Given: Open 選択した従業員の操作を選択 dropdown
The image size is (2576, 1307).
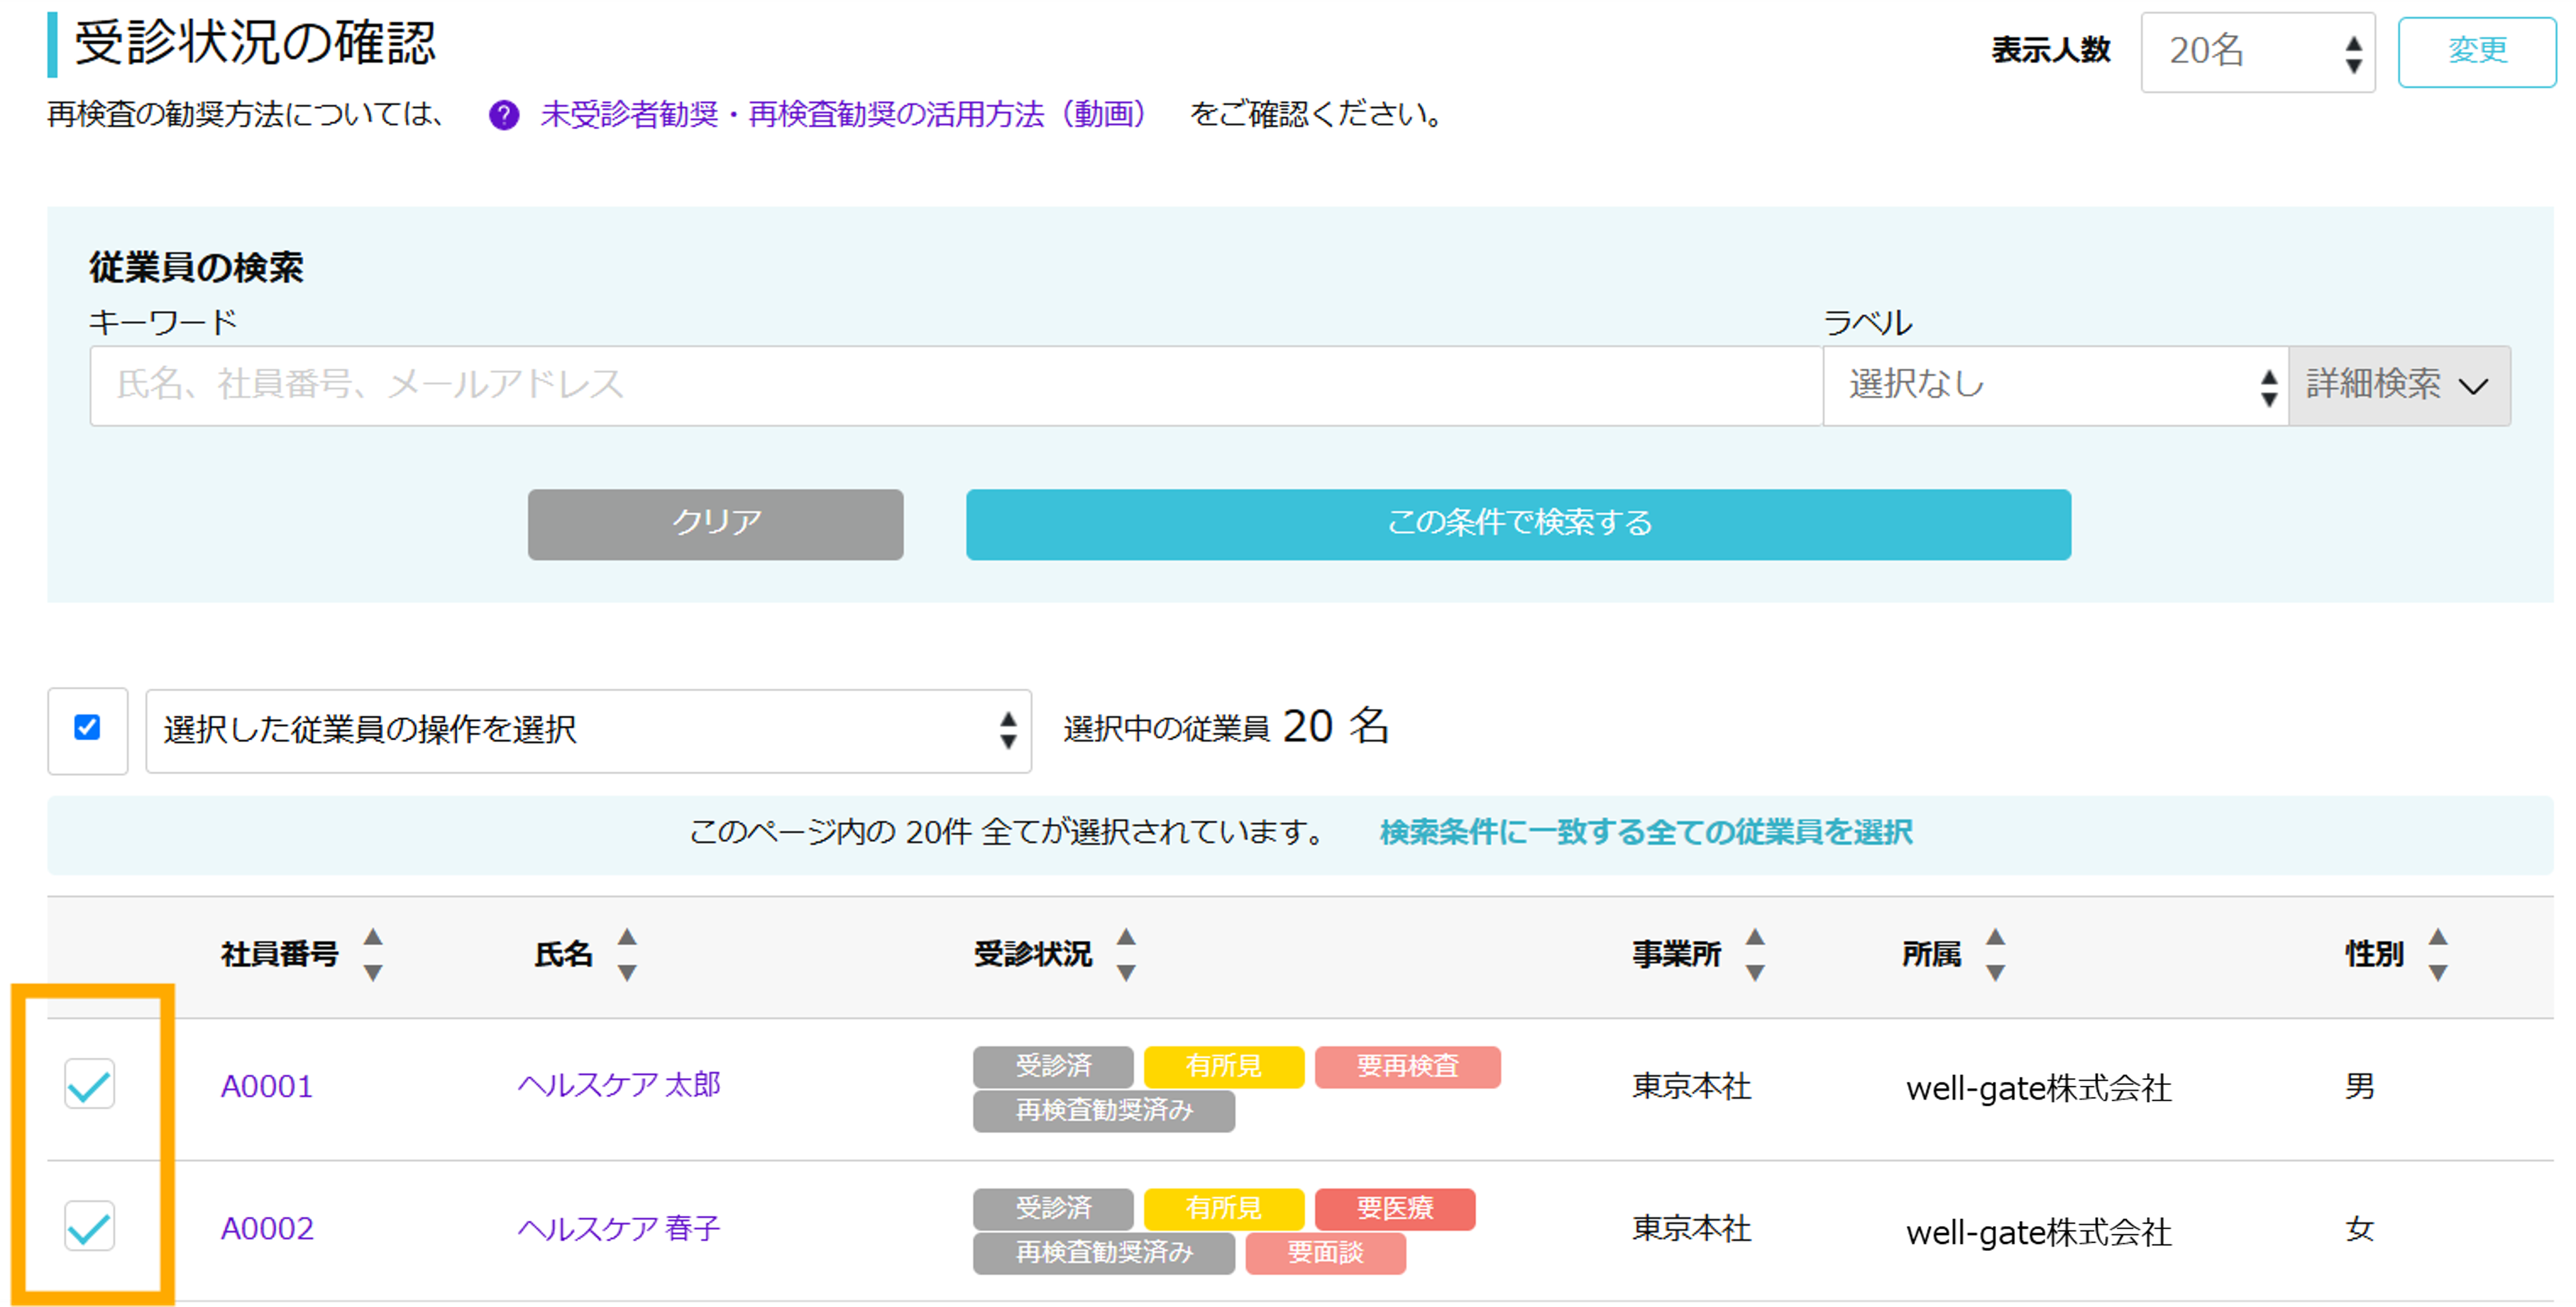Looking at the screenshot, I should click(x=588, y=730).
